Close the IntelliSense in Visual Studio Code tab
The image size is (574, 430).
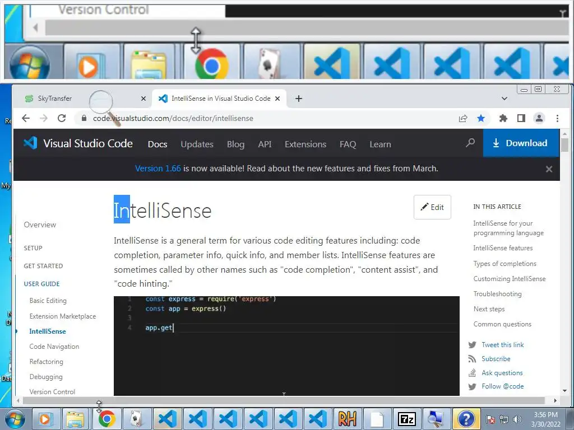(277, 99)
